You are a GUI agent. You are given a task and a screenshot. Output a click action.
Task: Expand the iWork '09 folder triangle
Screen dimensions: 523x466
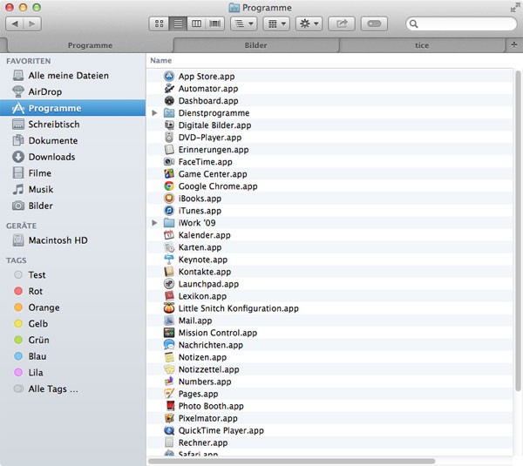coord(154,223)
